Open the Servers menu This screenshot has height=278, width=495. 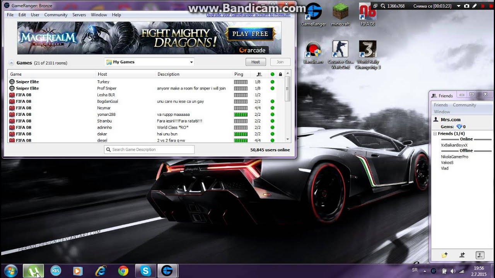pyautogui.click(x=79, y=15)
